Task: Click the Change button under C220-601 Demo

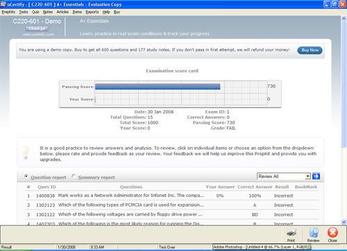Action: [37, 28]
